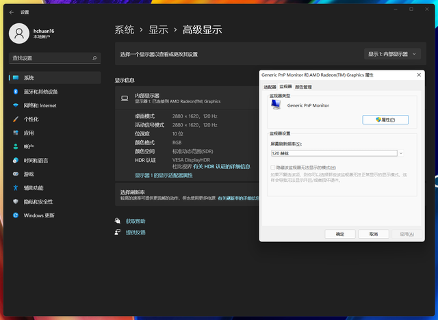This screenshot has width=438, height=320.
Task: Go to 显示 in the breadcrumb
Action: (158, 30)
